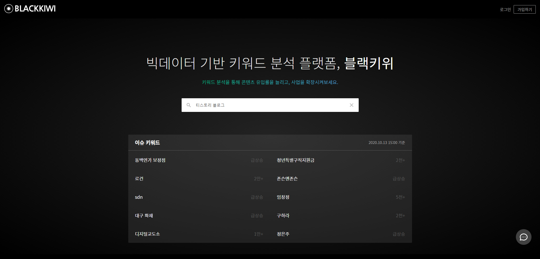Click 급상승 label beside 대구 화재

tap(257, 216)
